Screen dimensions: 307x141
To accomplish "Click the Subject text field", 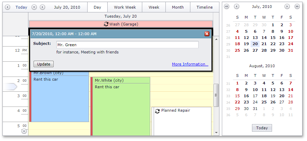I will [x=127, y=45].
